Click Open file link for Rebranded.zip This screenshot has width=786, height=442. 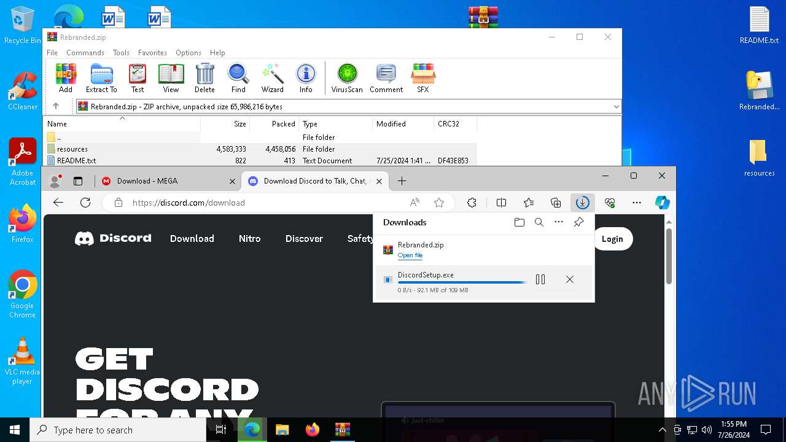(x=410, y=255)
